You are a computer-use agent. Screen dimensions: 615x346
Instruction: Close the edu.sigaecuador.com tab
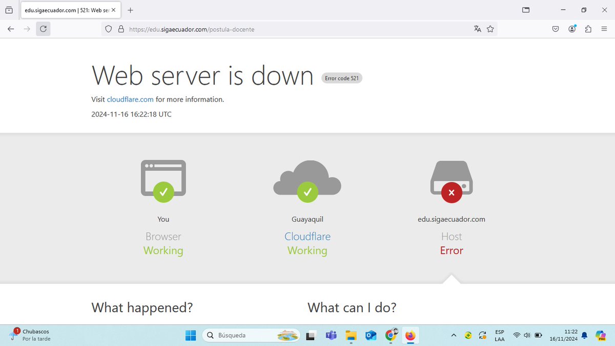(113, 10)
